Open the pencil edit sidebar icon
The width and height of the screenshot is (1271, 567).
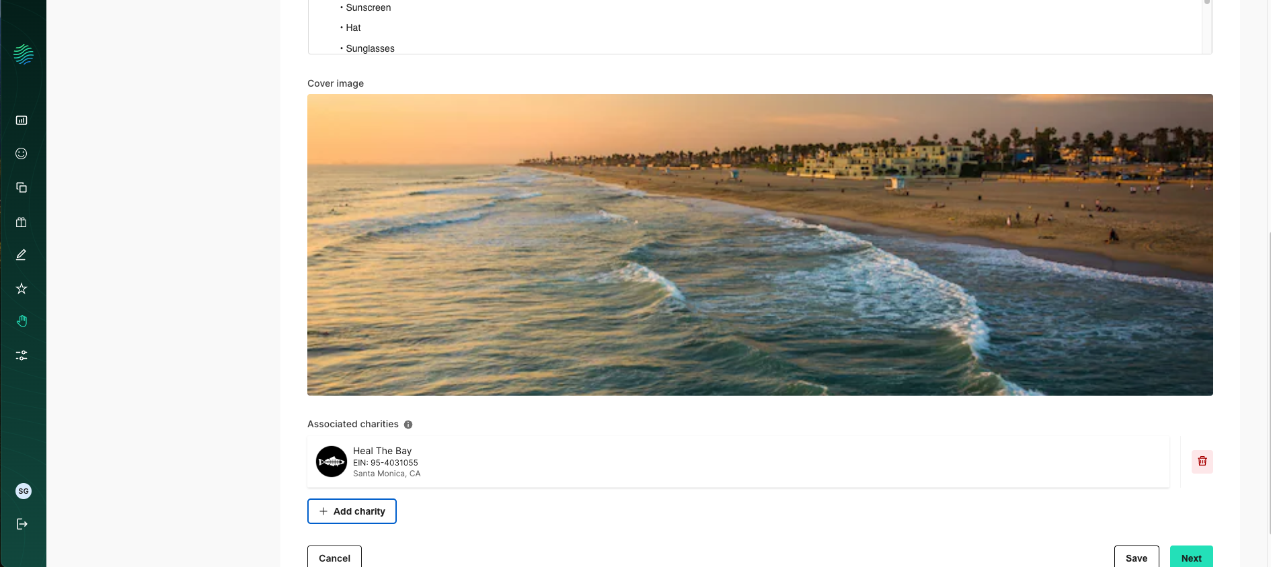pos(22,255)
